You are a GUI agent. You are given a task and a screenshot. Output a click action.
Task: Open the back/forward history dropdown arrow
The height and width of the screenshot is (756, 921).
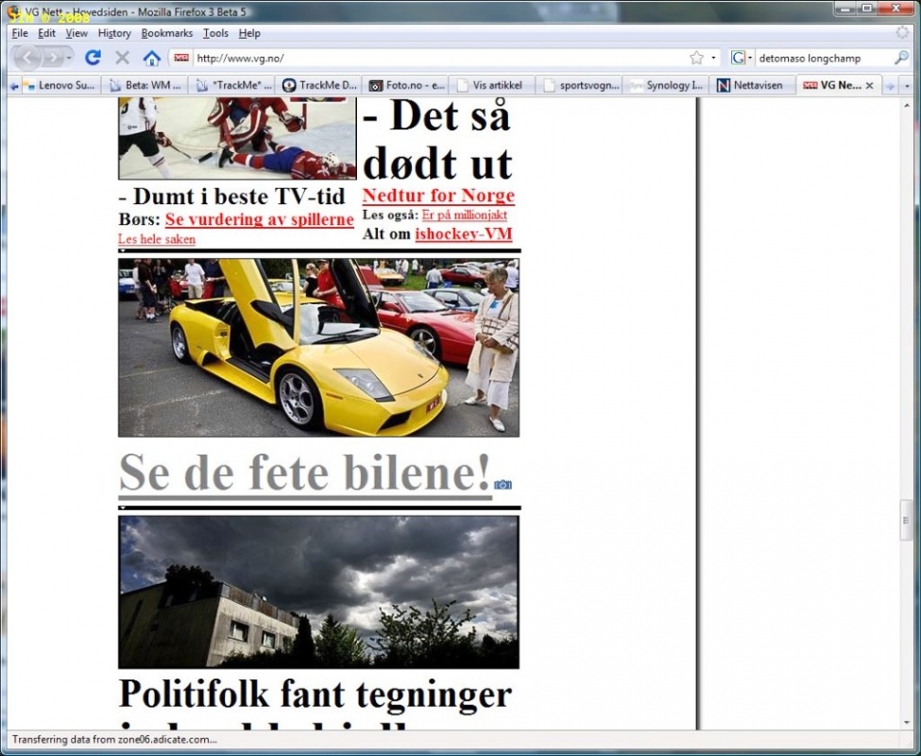click(x=70, y=59)
